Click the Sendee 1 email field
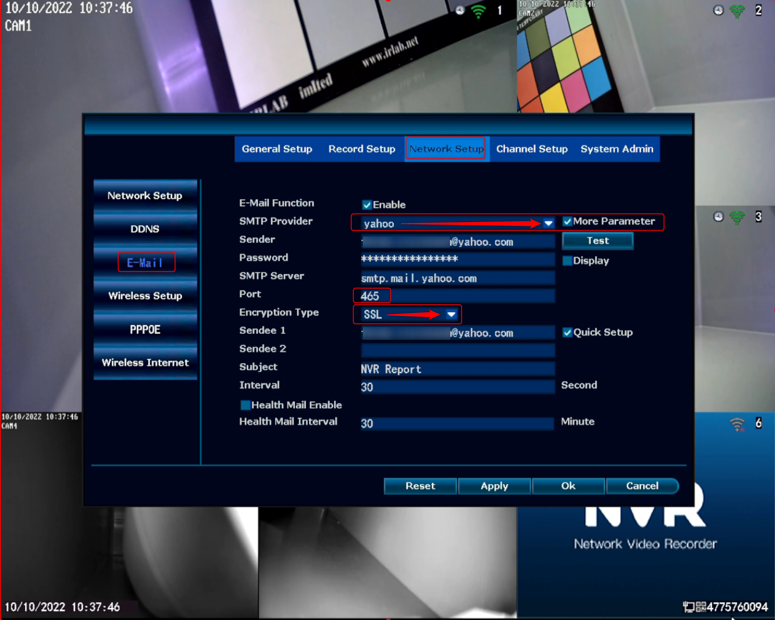Screen dimensions: 775x620 click(x=458, y=333)
